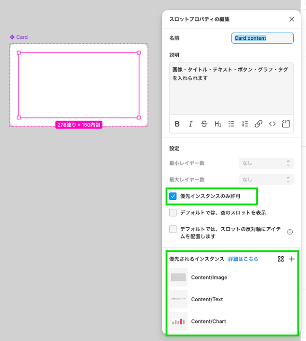Apply H1 heading style to description
The height and width of the screenshot is (341, 306).
point(218,124)
